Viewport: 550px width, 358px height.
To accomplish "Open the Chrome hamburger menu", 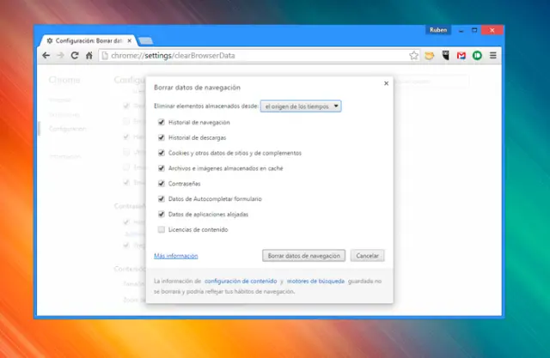I will pos(493,56).
